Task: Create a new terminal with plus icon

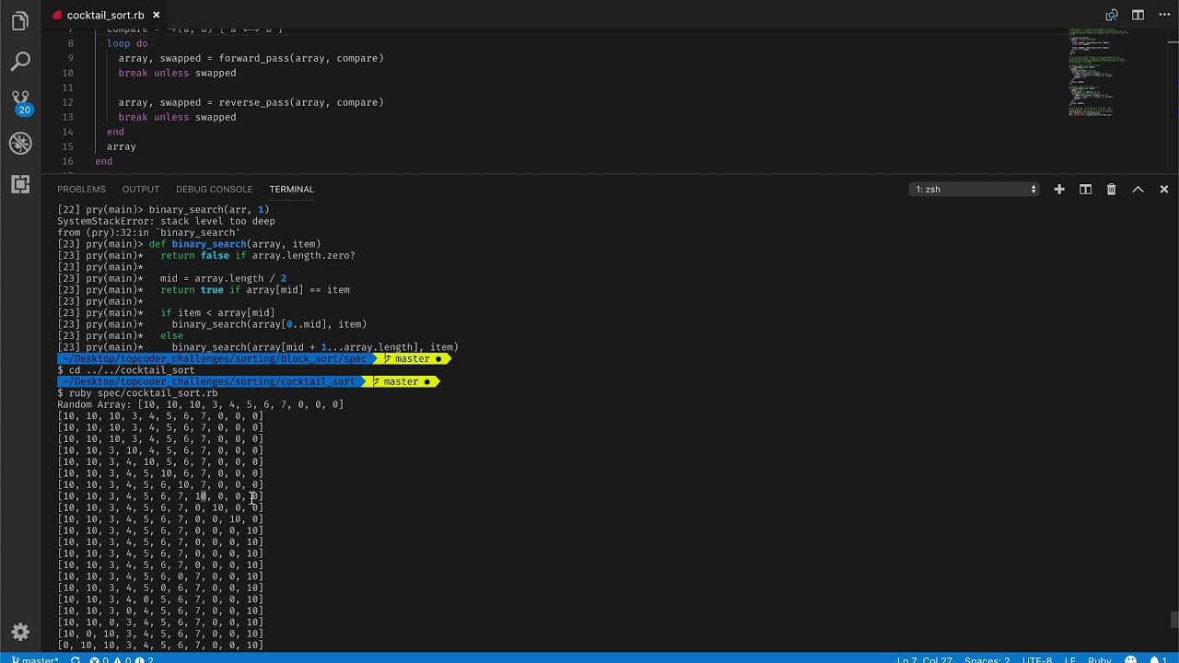Action: (x=1059, y=189)
